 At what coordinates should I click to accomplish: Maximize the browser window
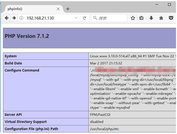point(169,4)
